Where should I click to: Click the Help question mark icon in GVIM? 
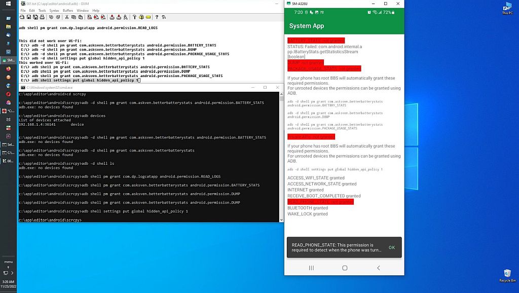(x=157, y=17)
